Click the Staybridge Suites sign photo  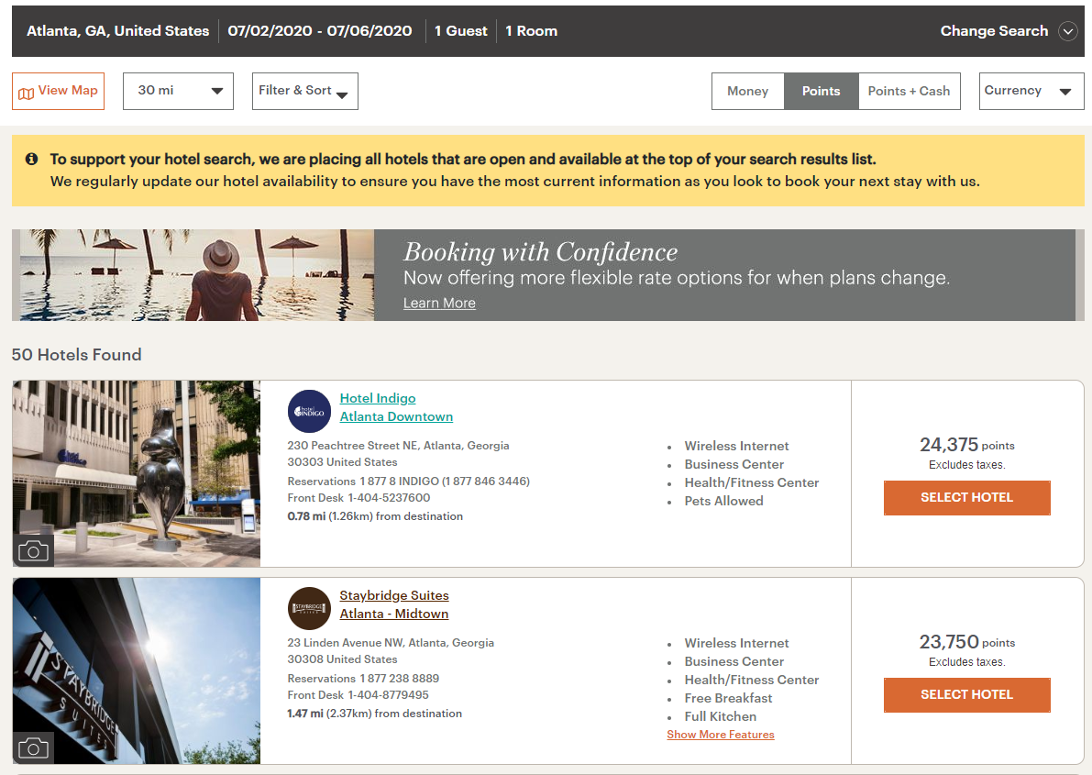click(x=137, y=670)
